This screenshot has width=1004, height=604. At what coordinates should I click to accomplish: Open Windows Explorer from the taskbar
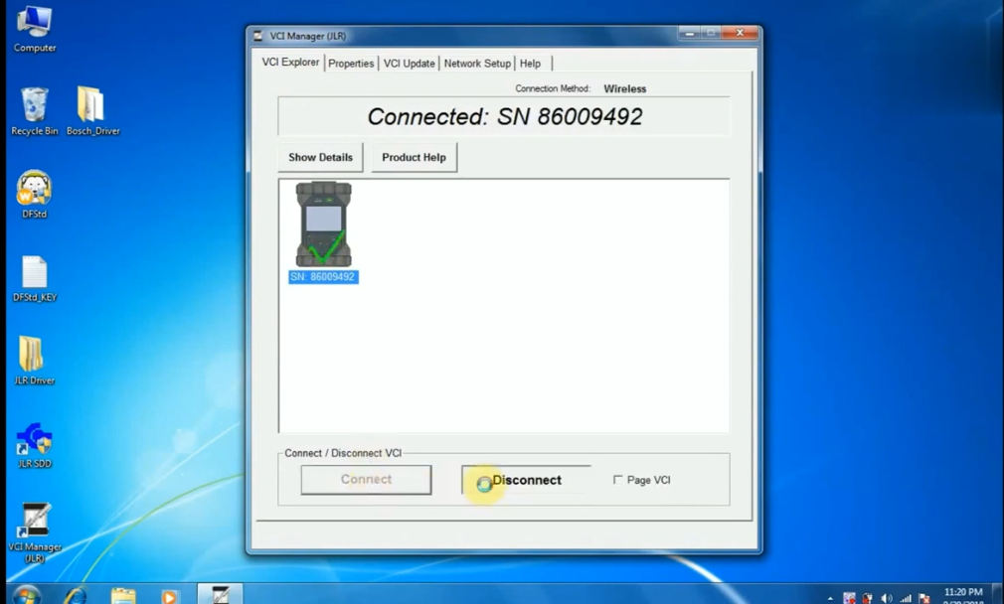(x=123, y=596)
